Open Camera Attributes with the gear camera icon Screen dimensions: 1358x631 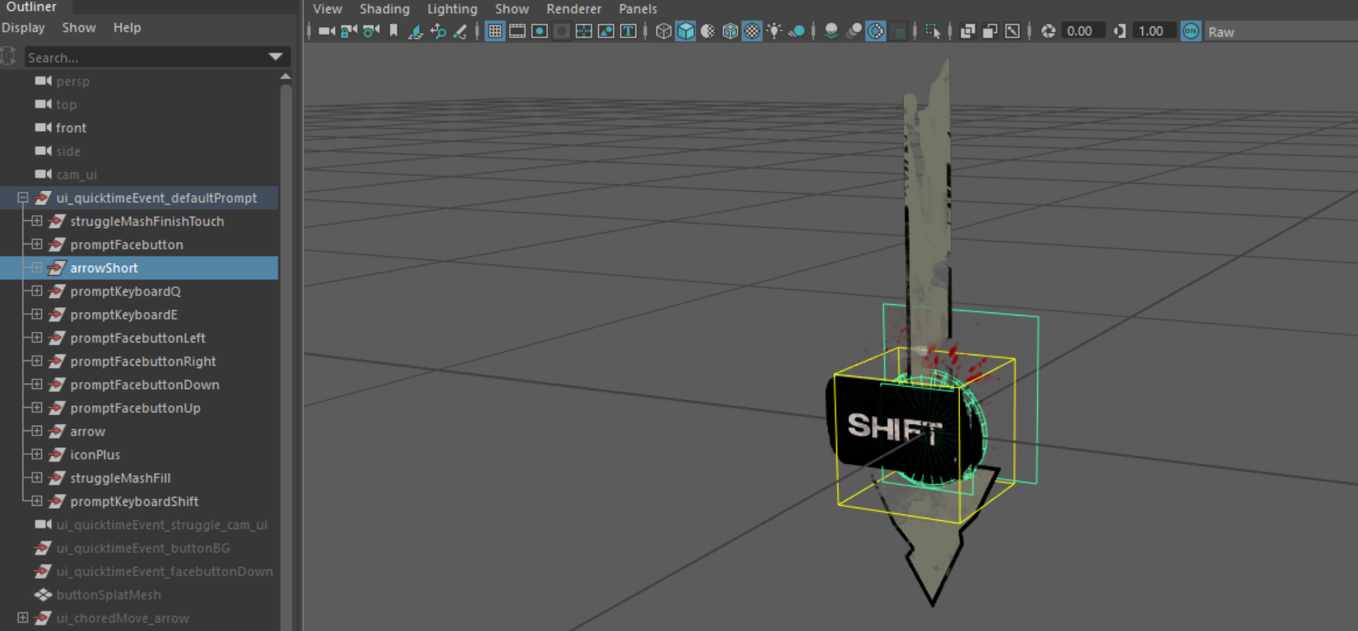click(x=371, y=31)
